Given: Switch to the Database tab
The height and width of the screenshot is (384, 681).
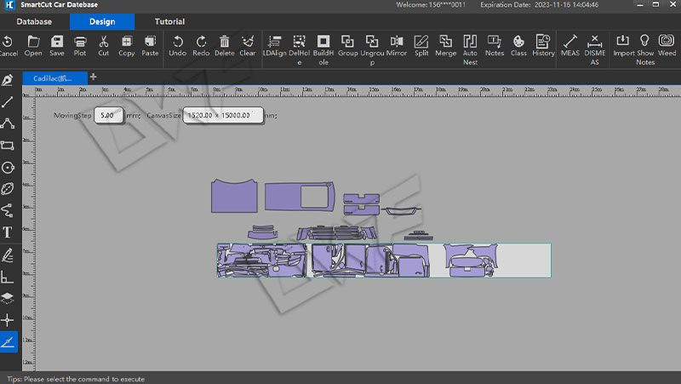Looking at the screenshot, I should 34,22.
